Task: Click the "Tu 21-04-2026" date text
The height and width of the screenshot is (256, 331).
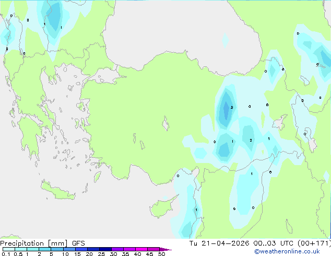Action: click(x=219, y=243)
